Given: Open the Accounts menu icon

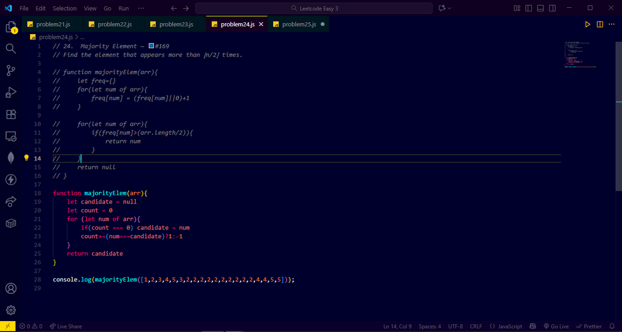Looking at the screenshot, I should [11, 288].
